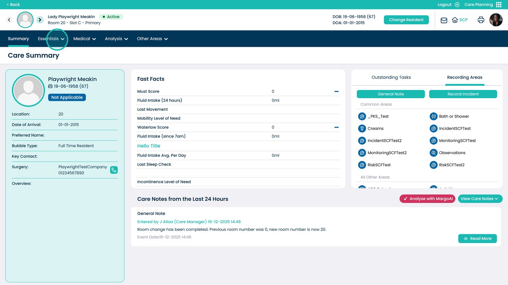Open the mail envelope icon
This screenshot has width=508, height=285.
(x=444, y=20)
